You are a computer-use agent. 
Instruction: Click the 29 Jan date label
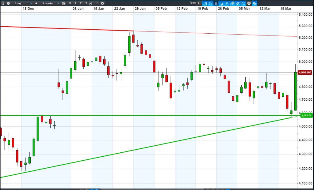140,9
